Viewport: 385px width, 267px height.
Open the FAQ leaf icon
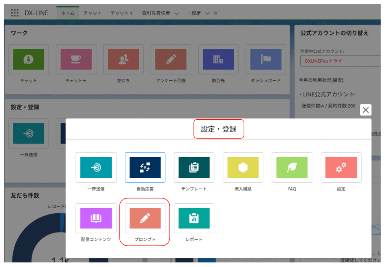(292, 167)
